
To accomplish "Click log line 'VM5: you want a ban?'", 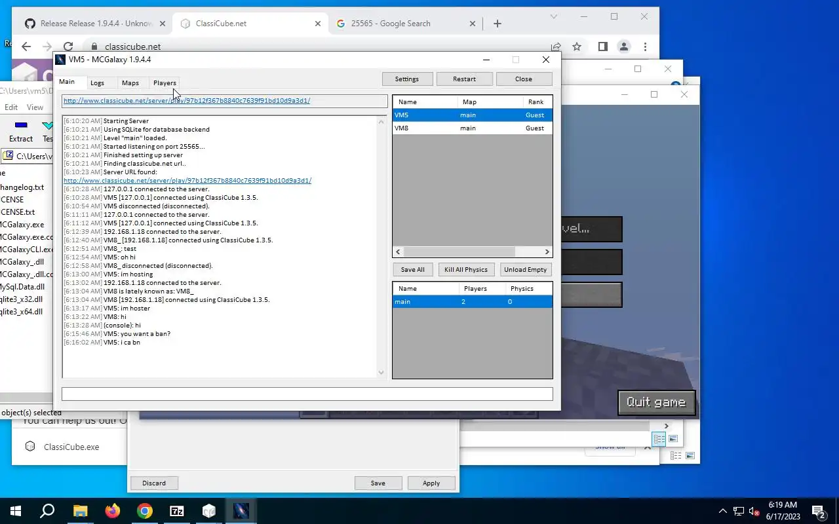I will coord(117,333).
